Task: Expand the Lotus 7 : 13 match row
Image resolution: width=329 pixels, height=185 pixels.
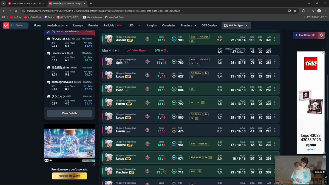Action: pyautogui.click(x=191, y=75)
